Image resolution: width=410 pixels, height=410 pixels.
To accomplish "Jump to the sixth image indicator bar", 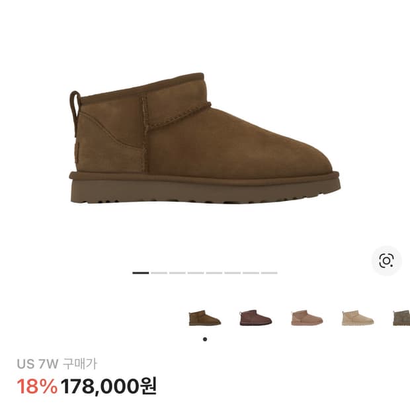I will [233, 273].
